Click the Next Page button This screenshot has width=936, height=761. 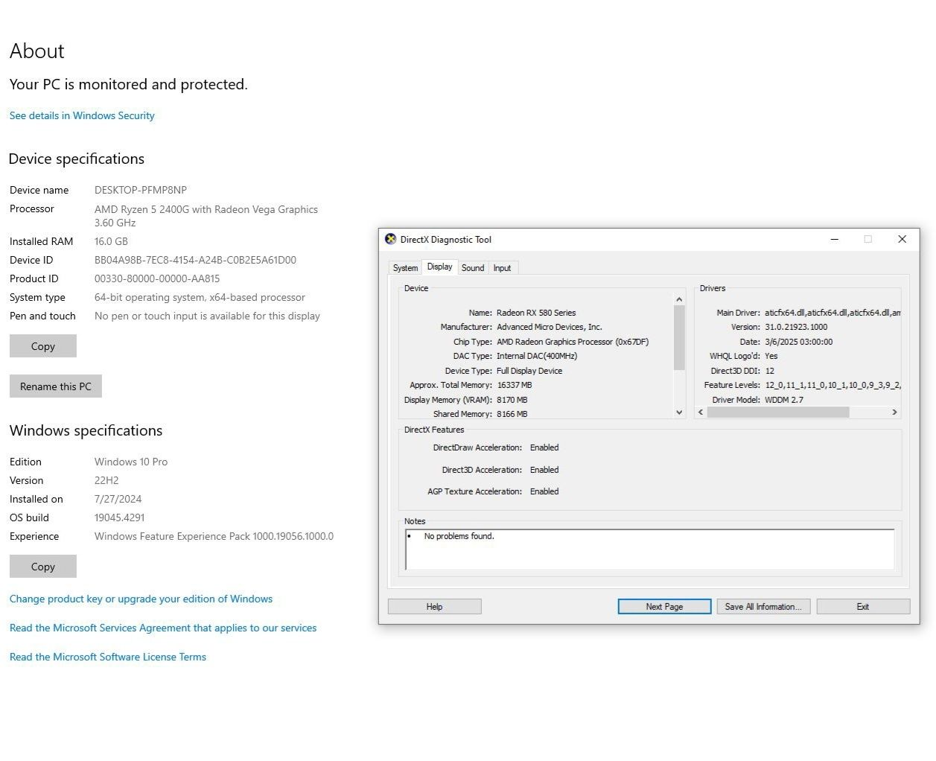click(664, 607)
